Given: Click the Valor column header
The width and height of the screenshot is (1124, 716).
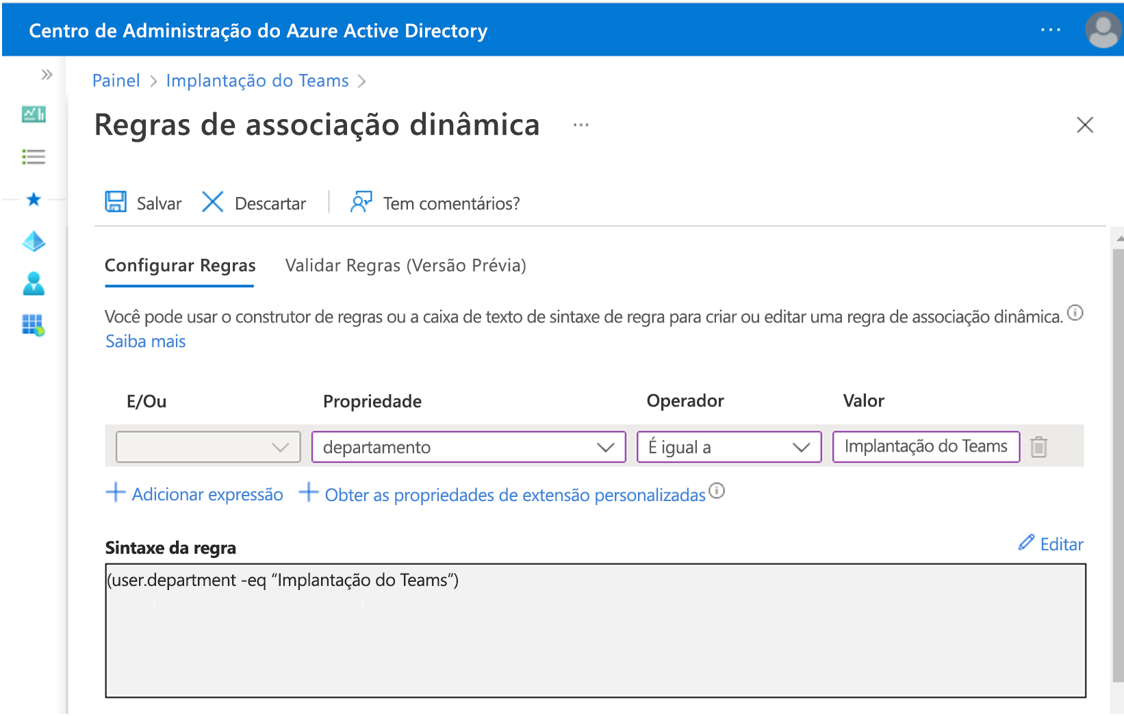Looking at the screenshot, I should coord(864,400).
